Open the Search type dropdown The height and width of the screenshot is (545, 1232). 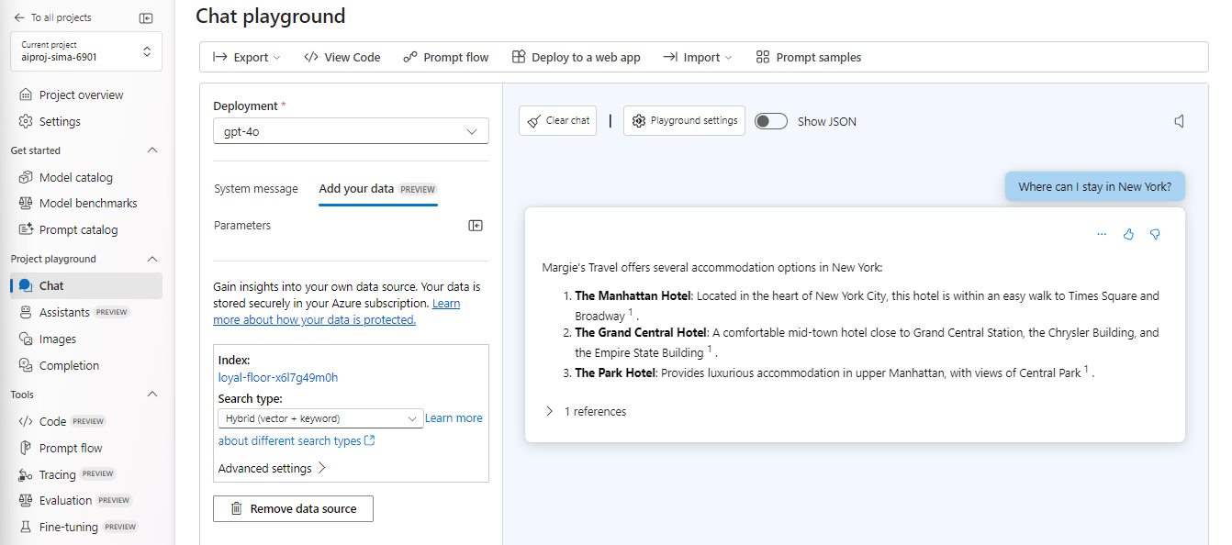click(x=320, y=418)
